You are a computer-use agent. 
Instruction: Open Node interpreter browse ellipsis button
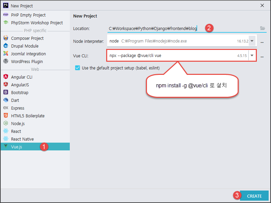point(262,42)
